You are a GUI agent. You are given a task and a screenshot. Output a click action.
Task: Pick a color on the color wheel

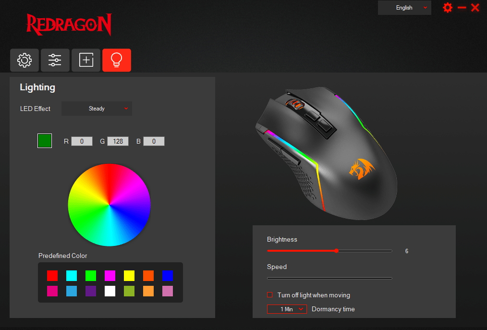tap(110, 205)
